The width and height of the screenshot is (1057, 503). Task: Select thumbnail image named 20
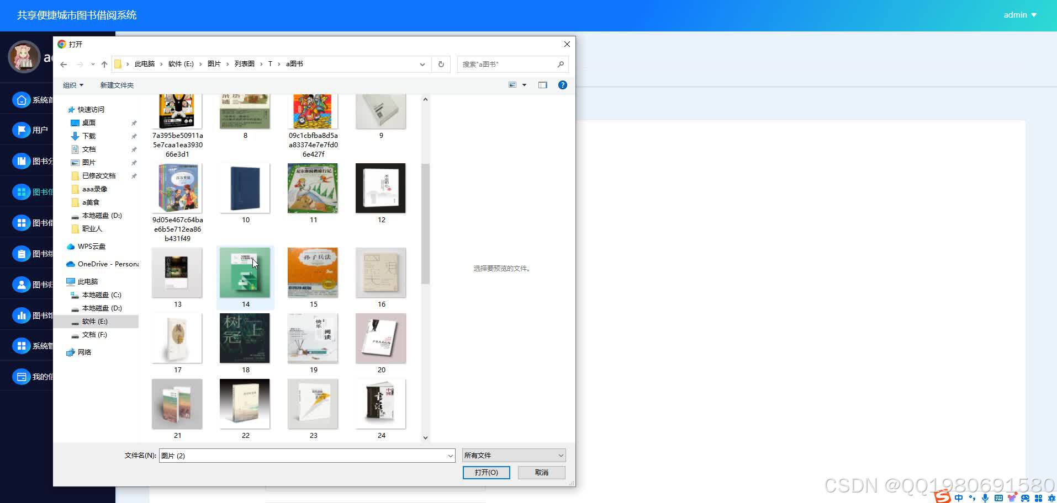[x=381, y=339]
